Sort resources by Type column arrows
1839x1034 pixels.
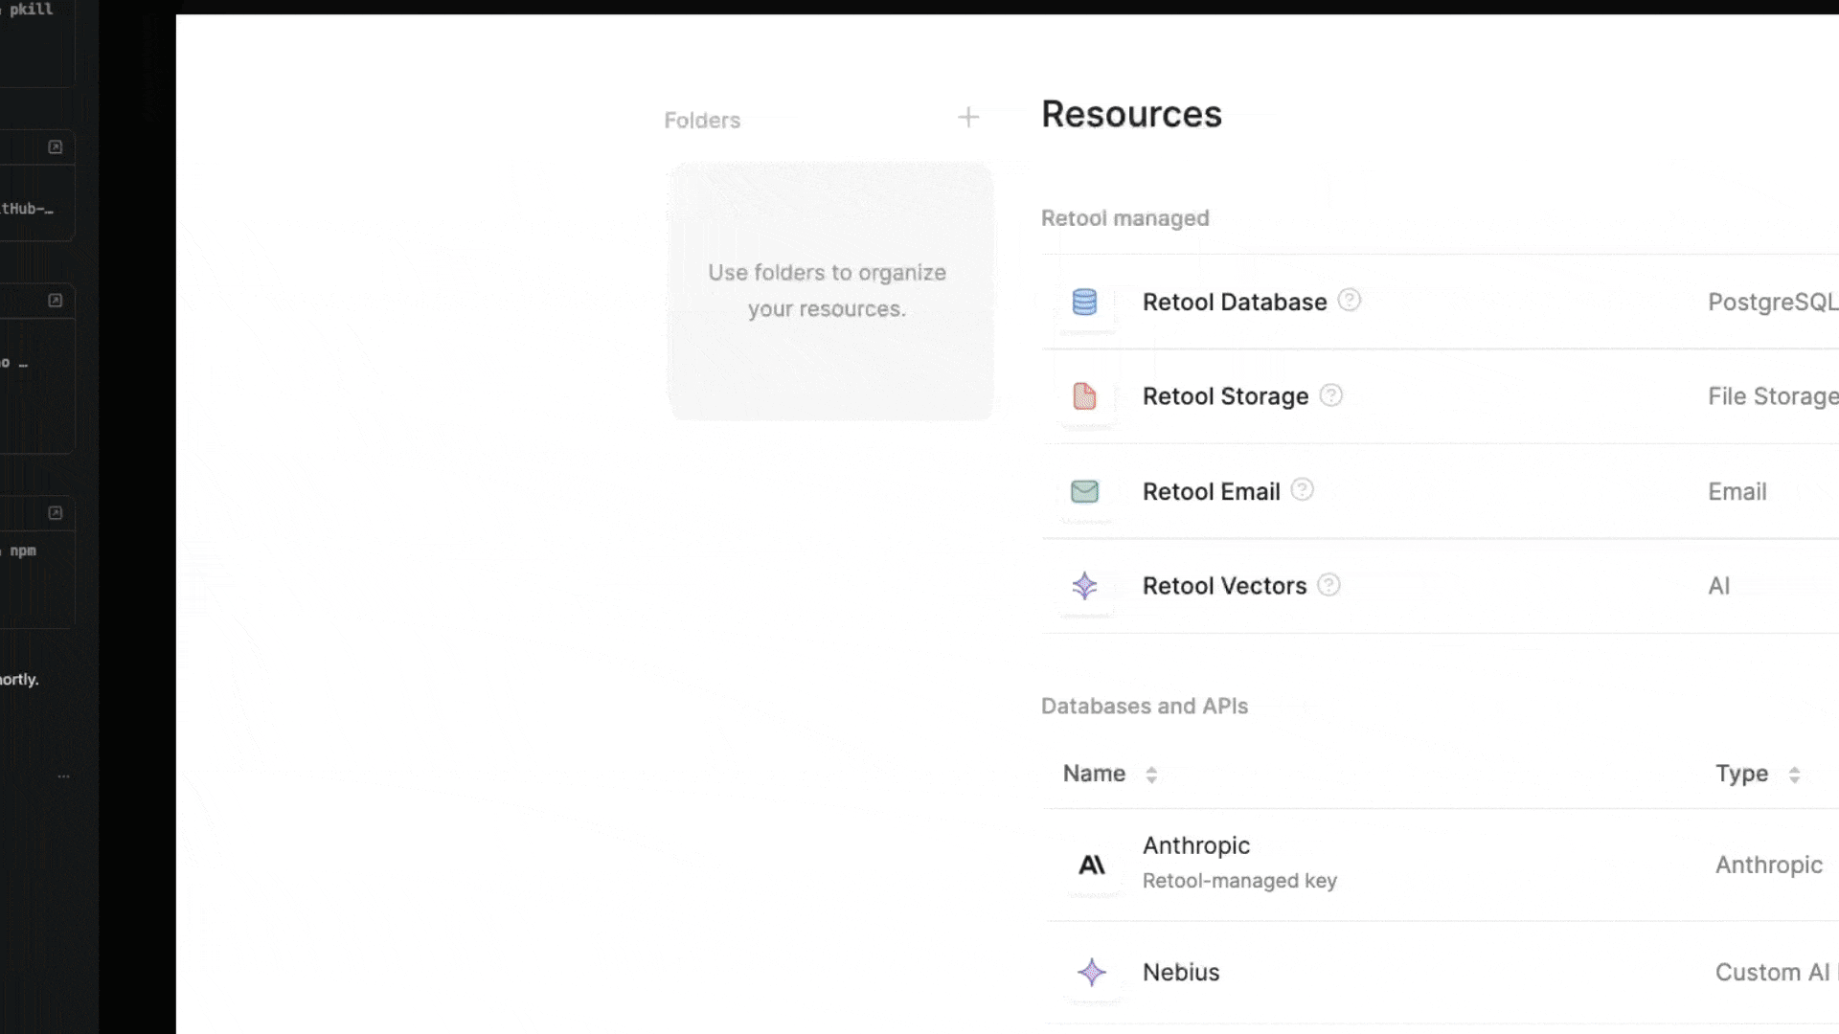coord(1794,775)
